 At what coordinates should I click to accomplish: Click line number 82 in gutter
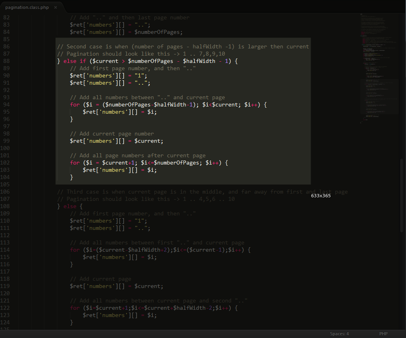click(6, 18)
